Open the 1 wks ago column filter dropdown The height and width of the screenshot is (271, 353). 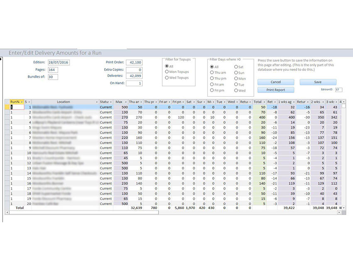pos(294,102)
